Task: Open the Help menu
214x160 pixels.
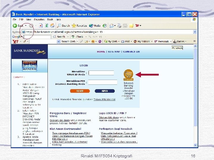Action: pyautogui.click(x=58, y=20)
